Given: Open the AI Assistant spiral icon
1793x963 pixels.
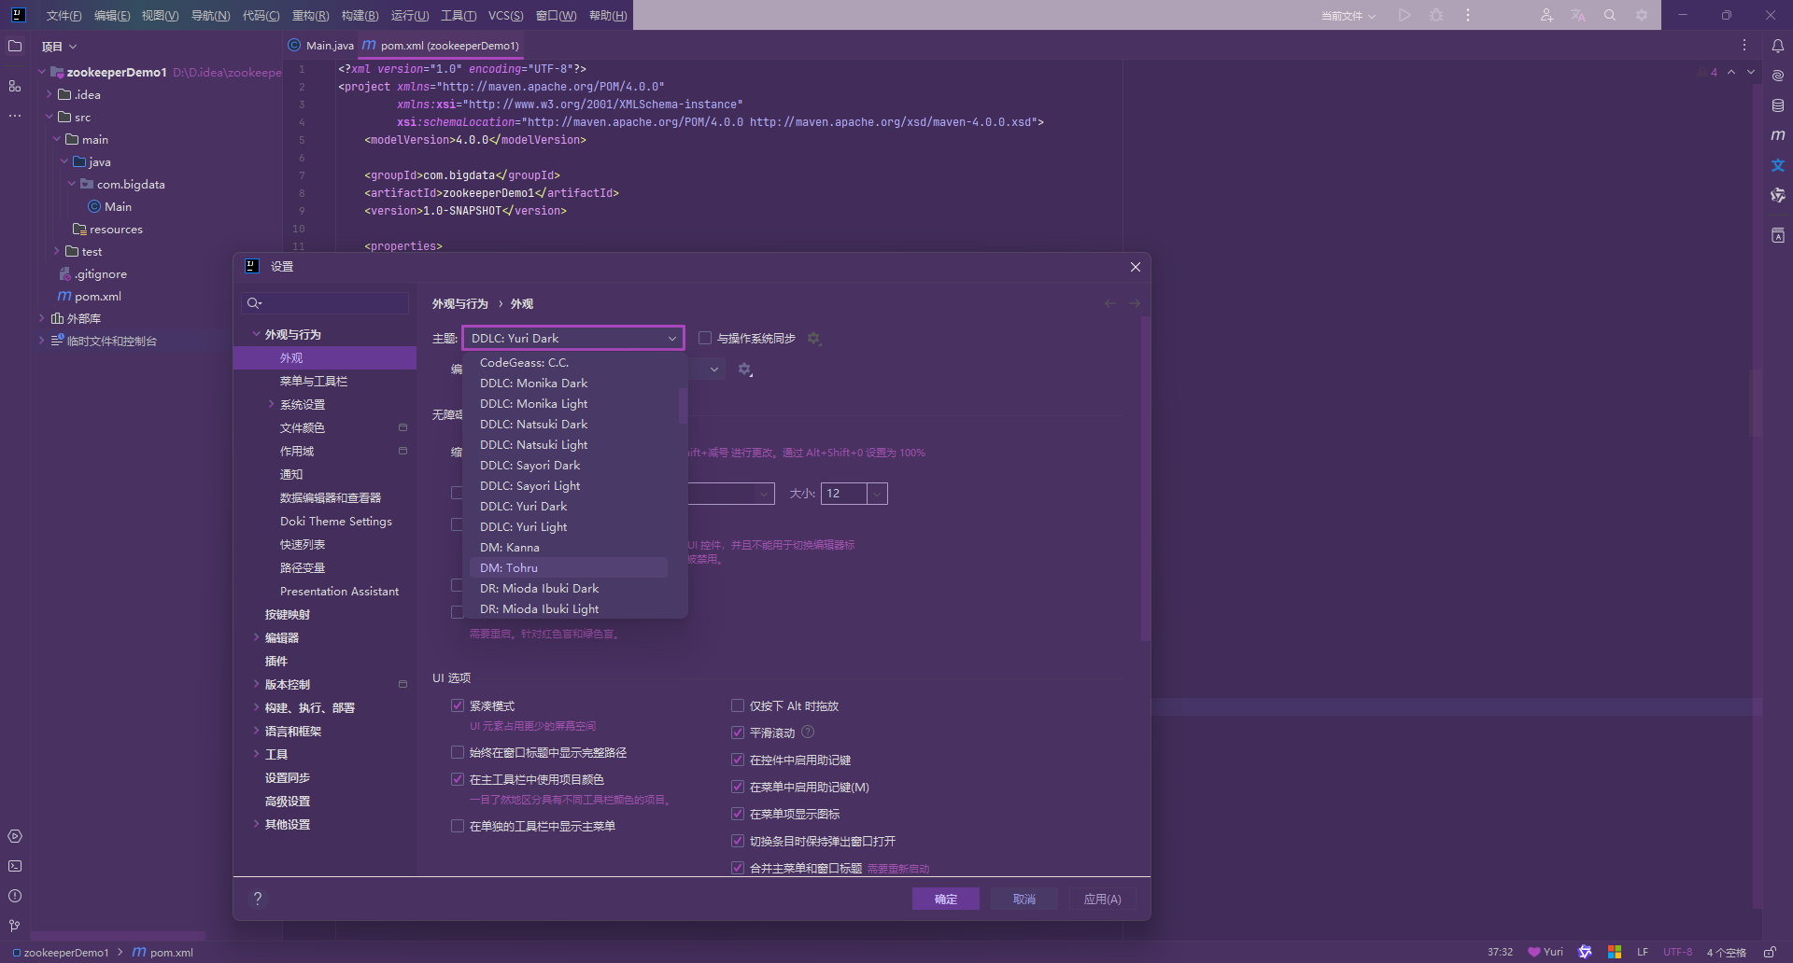Looking at the screenshot, I should [1778, 76].
